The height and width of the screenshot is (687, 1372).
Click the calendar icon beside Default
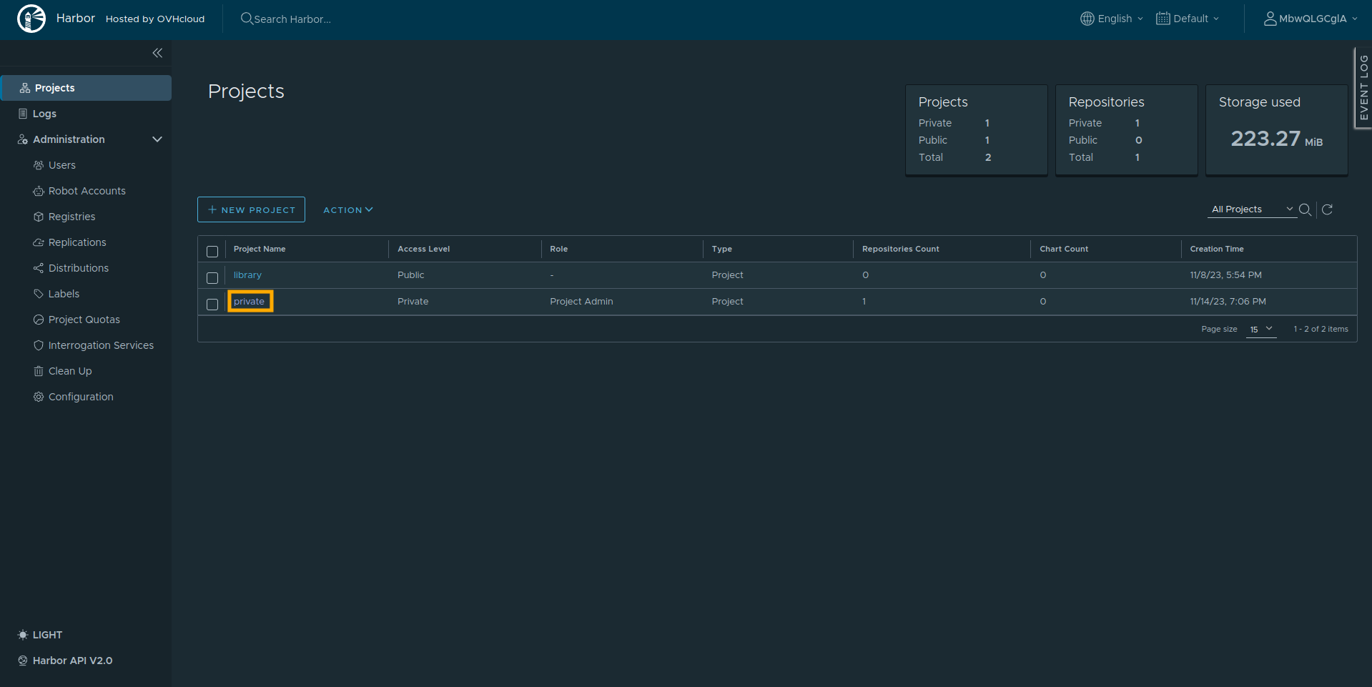tap(1163, 19)
